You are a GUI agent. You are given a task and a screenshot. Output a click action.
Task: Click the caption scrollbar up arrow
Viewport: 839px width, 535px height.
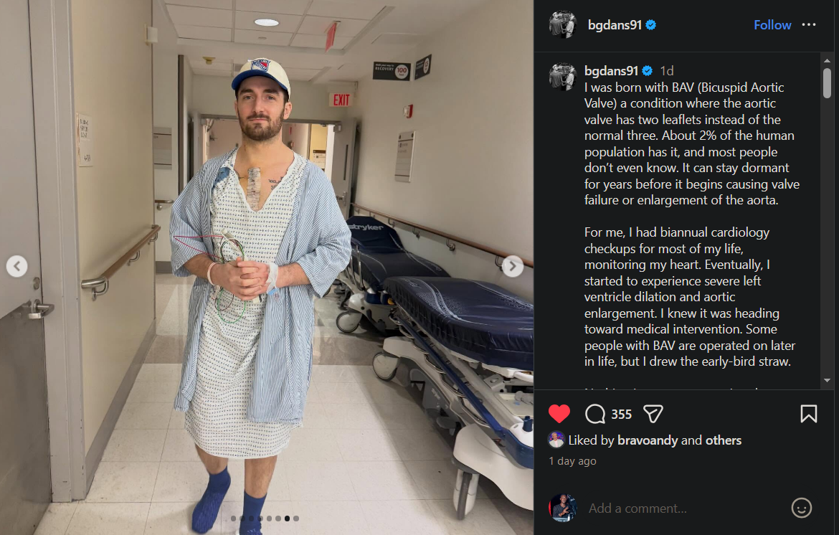[x=828, y=60]
